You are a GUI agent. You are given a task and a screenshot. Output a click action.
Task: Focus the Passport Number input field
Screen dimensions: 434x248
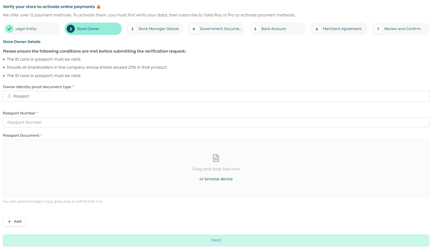[216, 122]
